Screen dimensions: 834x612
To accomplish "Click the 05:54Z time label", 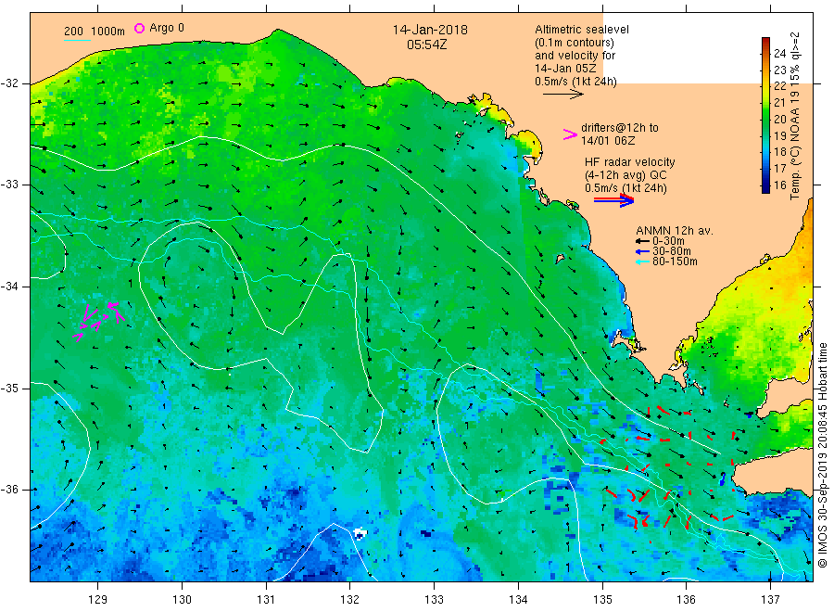I will (426, 45).
